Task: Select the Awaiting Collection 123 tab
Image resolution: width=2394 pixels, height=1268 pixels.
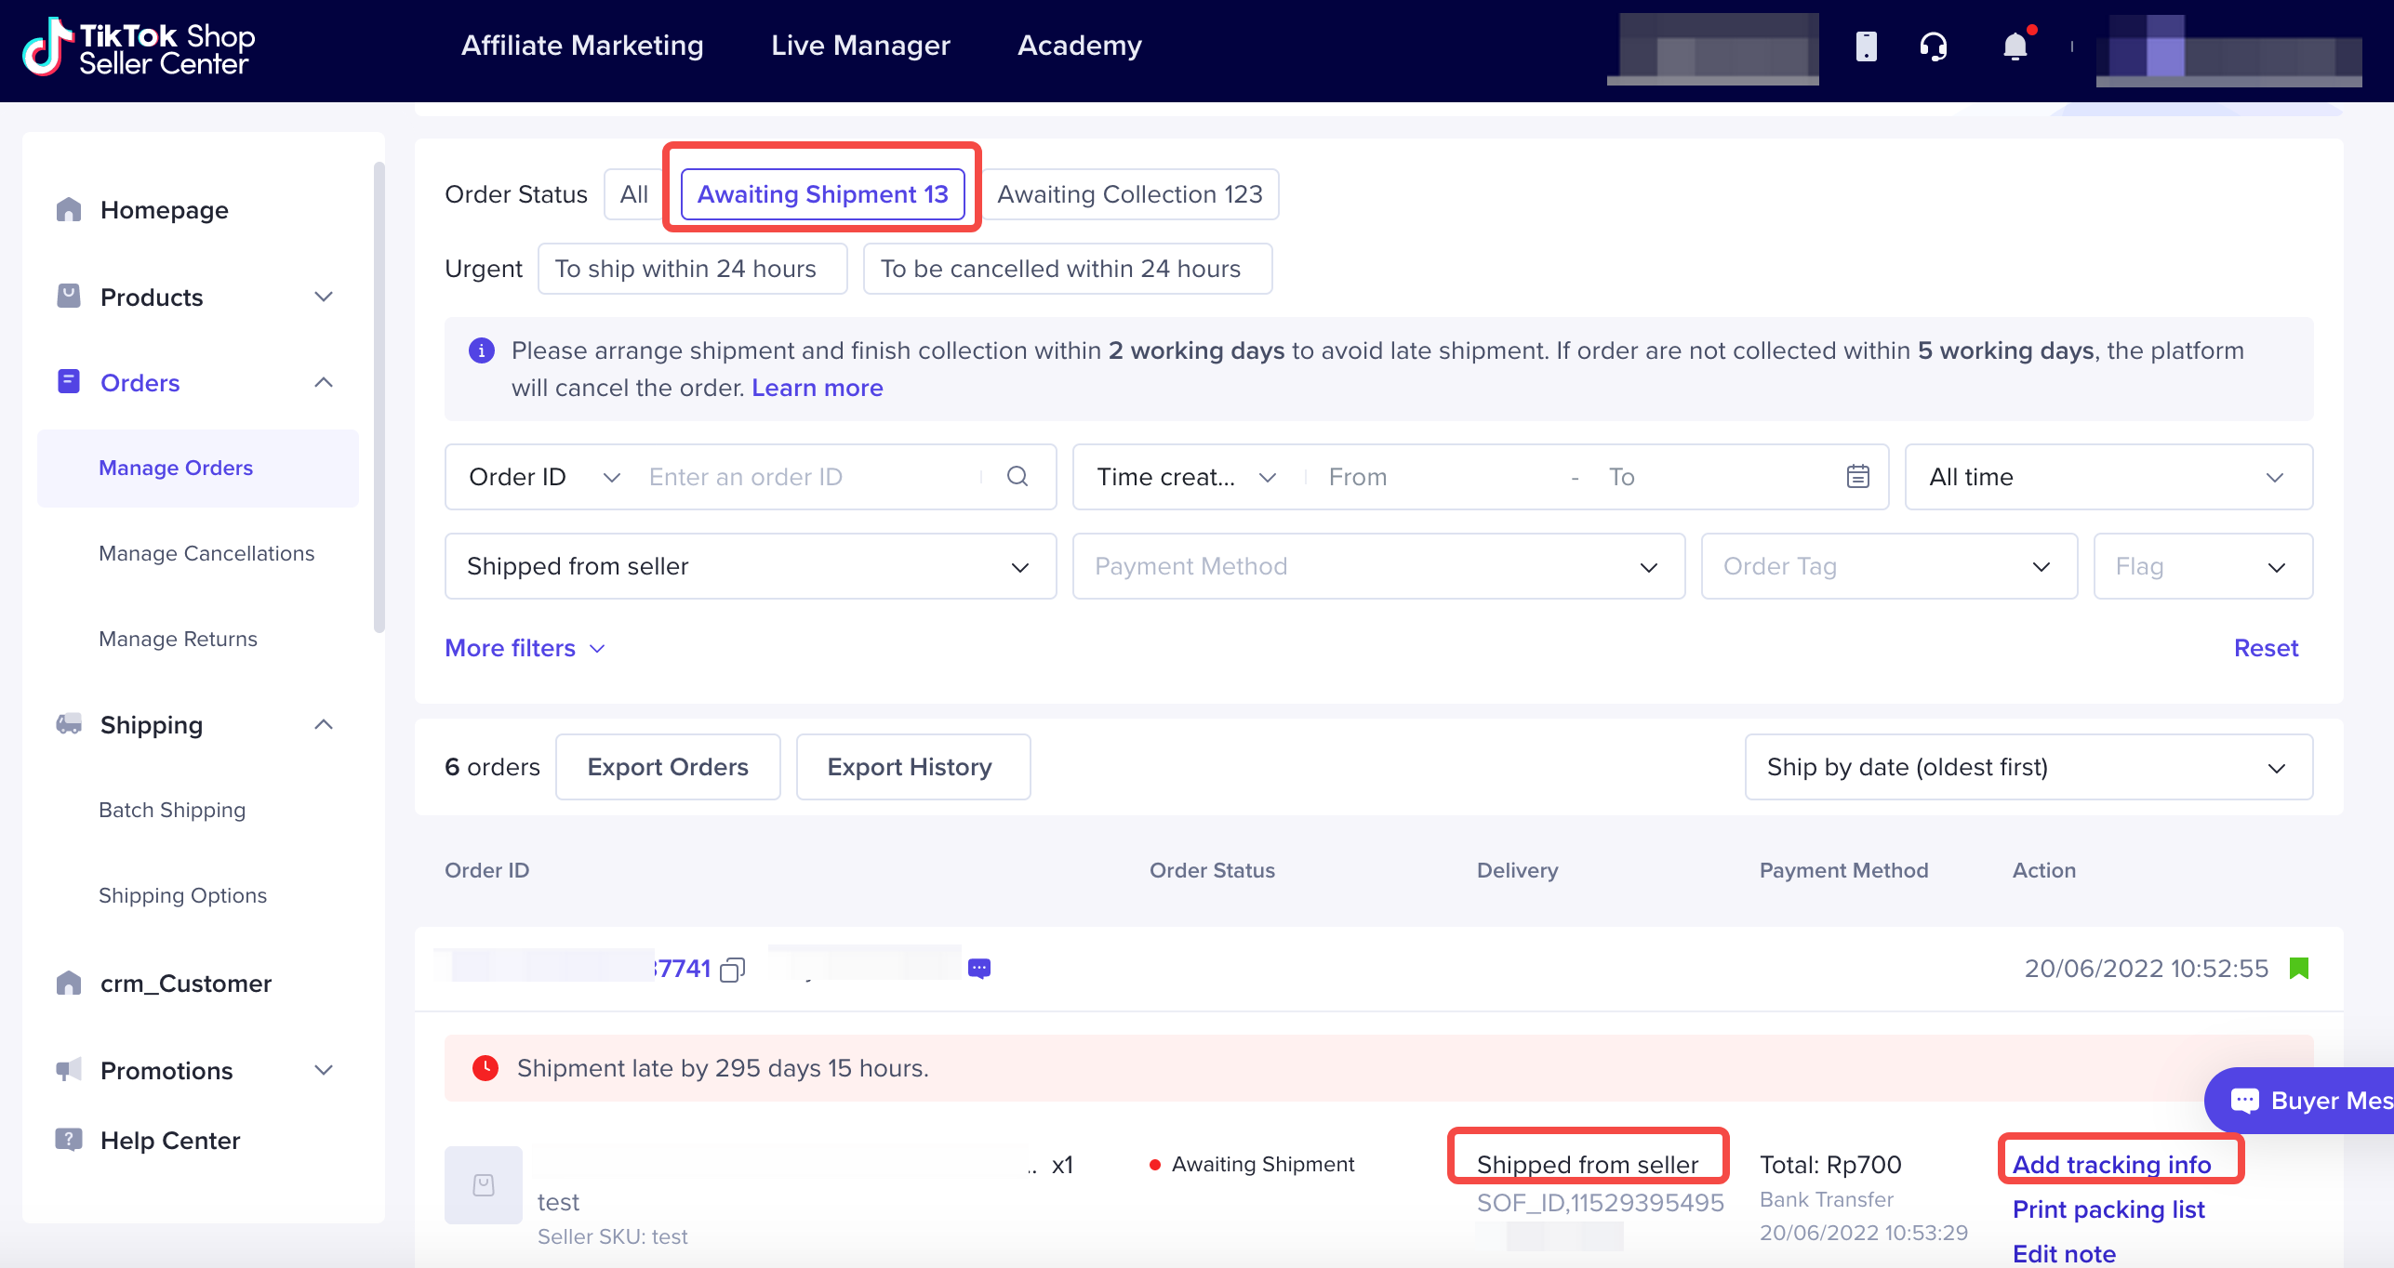Action: (x=1130, y=194)
